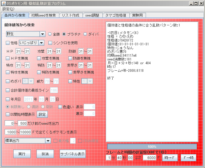205x168 pixels.
Task: Switch to the 初期seedを検索 tab
Action: tap(43, 15)
